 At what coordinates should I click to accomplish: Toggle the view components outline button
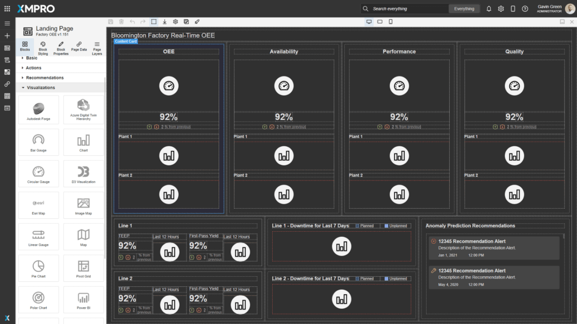pyautogui.click(x=154, y=21)
